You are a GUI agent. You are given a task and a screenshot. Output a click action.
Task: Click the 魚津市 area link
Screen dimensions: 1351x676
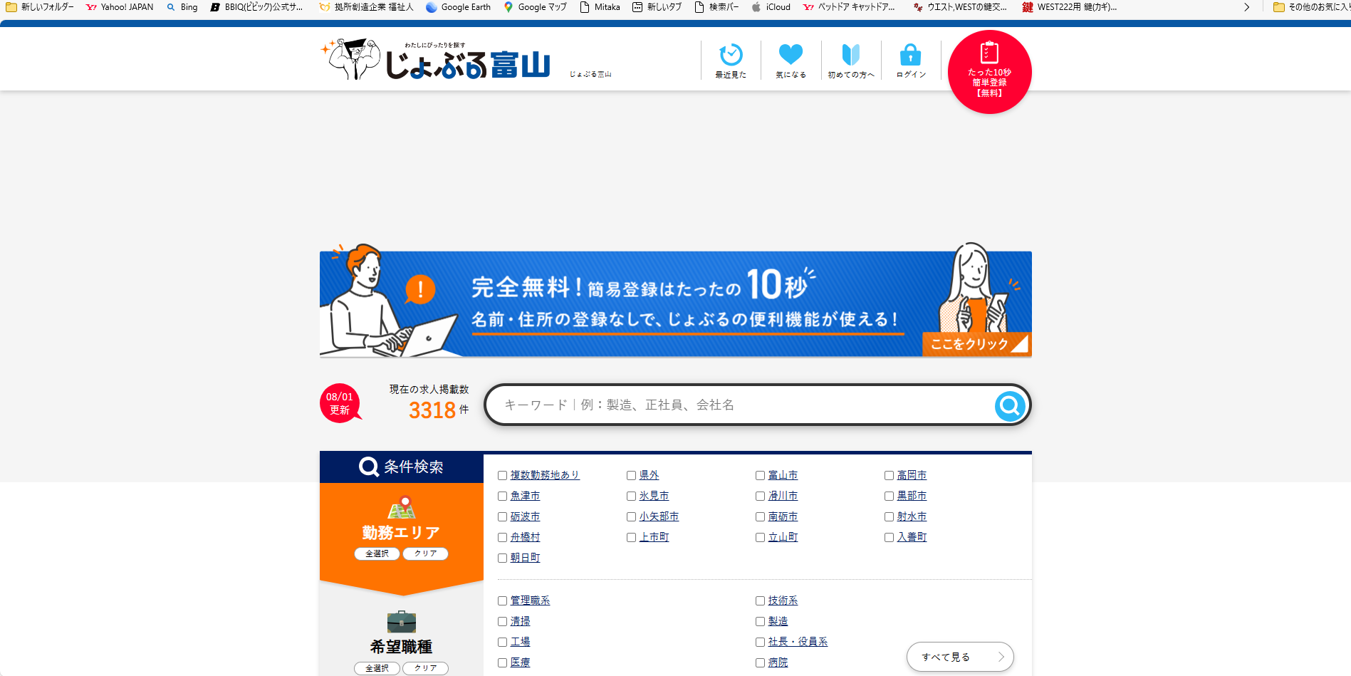pos(525,496)
